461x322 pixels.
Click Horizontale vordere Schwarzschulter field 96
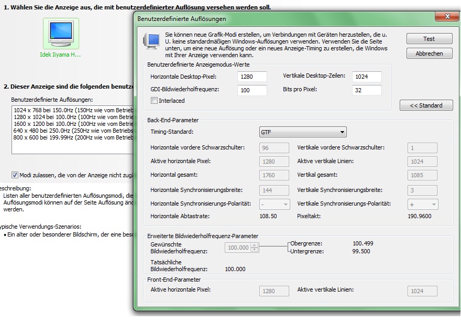(x=274, y=148)
